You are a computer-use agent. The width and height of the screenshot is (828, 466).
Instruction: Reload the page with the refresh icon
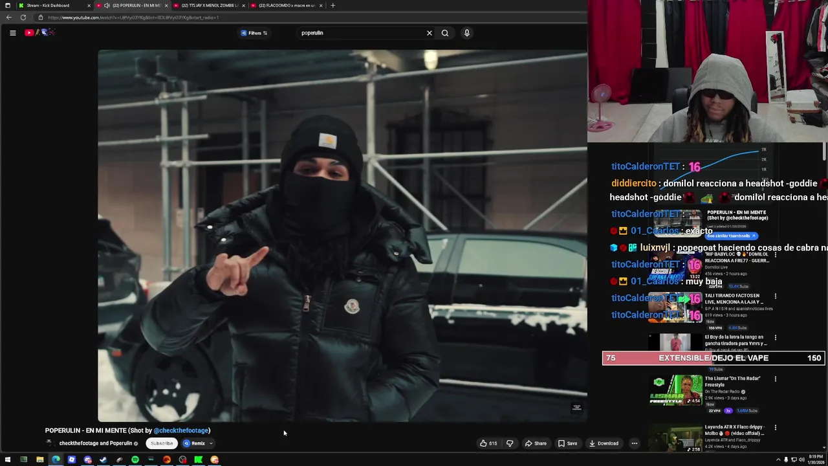pyautogui.click(x=23, y=17)
